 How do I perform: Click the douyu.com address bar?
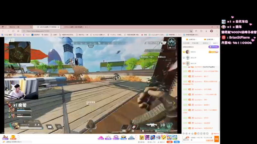(107, 31)
